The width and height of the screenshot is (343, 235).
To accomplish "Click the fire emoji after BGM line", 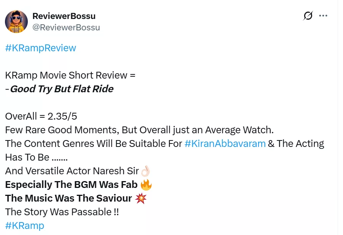I will pyautogui.click(x=146, y=185).
